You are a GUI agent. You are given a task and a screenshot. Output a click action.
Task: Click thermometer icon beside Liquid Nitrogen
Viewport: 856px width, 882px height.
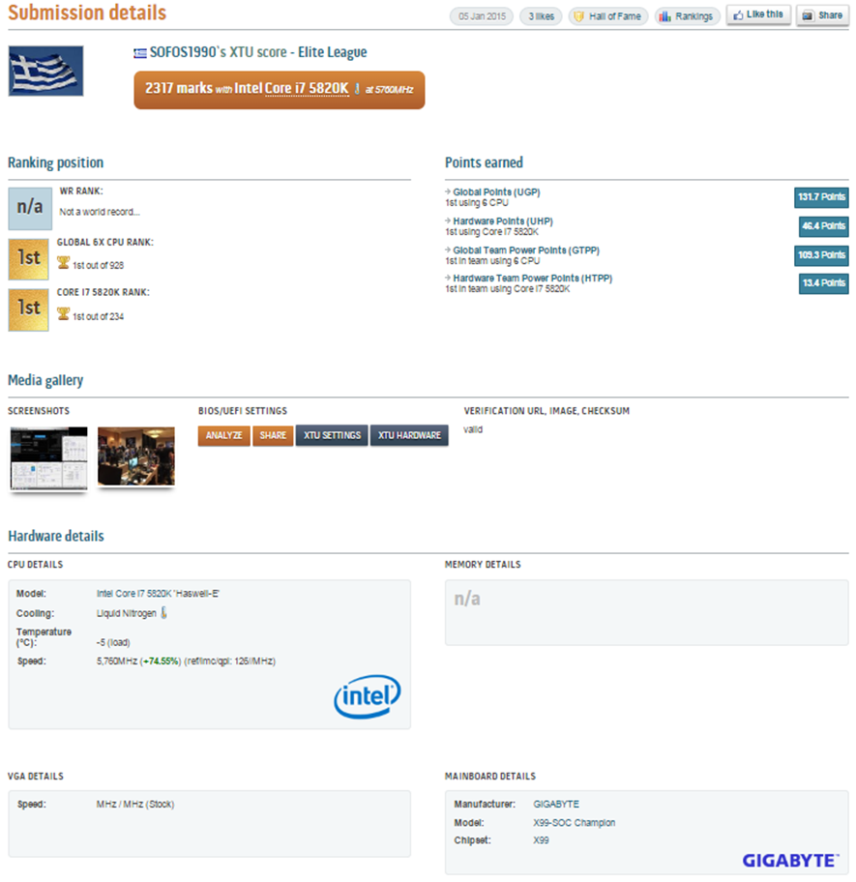[163, 613]
